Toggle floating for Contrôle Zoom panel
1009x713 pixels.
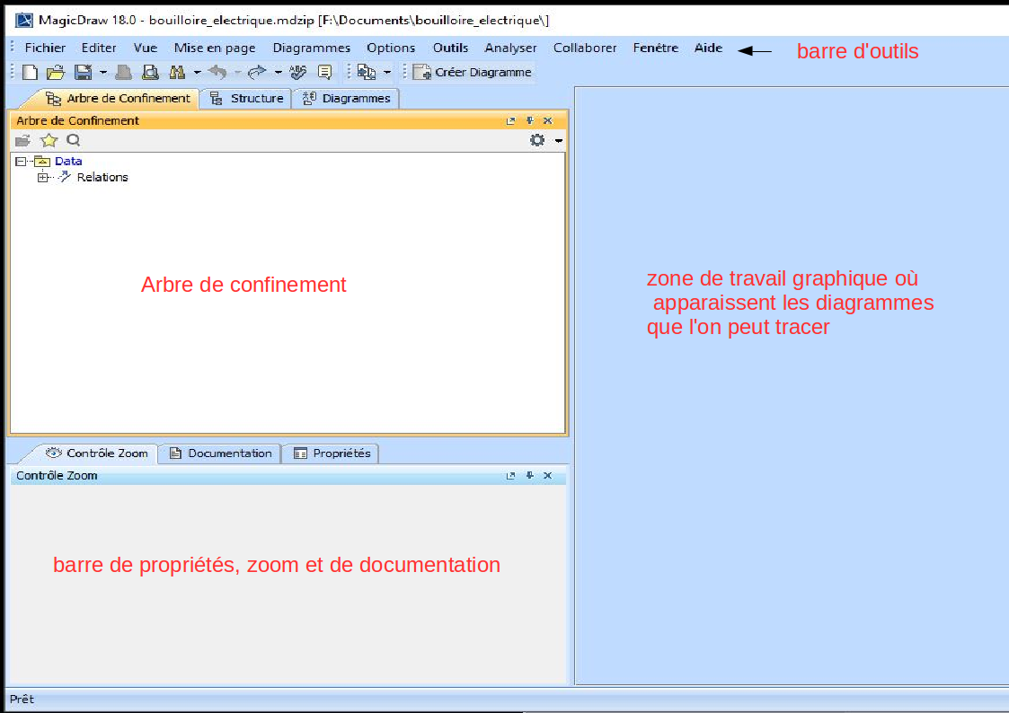510,476
